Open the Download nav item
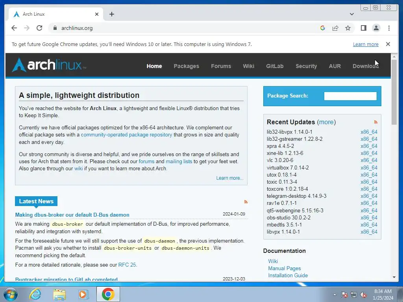The height and width of the screenshot is (302, 403). coord(366,66)
